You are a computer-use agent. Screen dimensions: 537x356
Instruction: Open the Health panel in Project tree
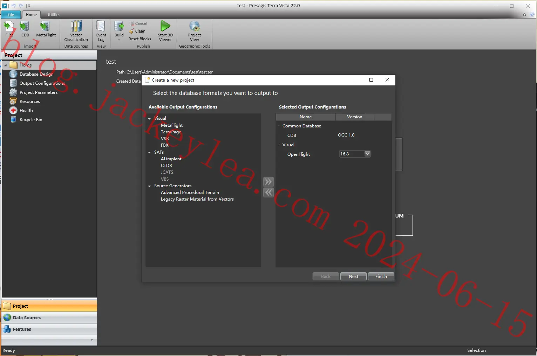click(26, 110)
